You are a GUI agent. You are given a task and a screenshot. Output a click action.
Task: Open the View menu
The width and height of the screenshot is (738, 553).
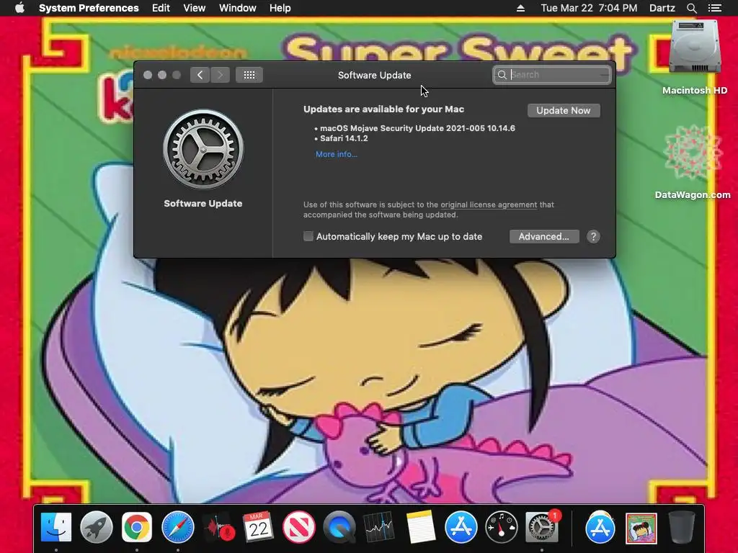(195, 8)
